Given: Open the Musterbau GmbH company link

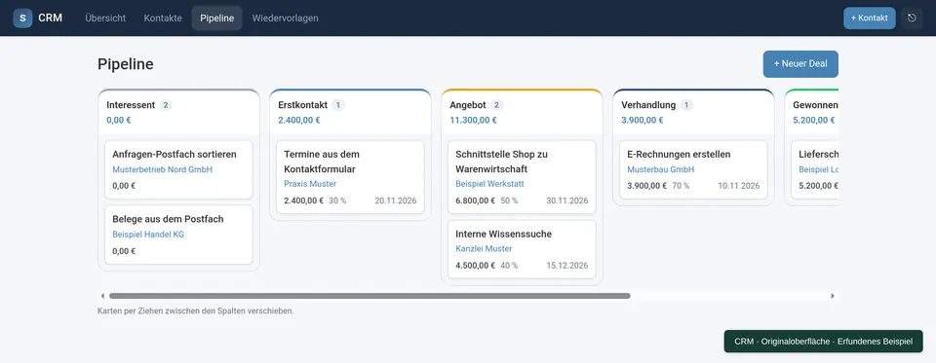Looking at the screenshot, I should 660,169.
